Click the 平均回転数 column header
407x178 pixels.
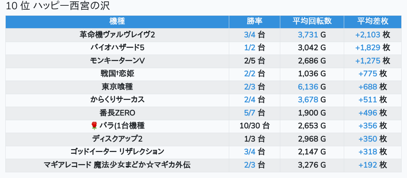tap(312, 21)
